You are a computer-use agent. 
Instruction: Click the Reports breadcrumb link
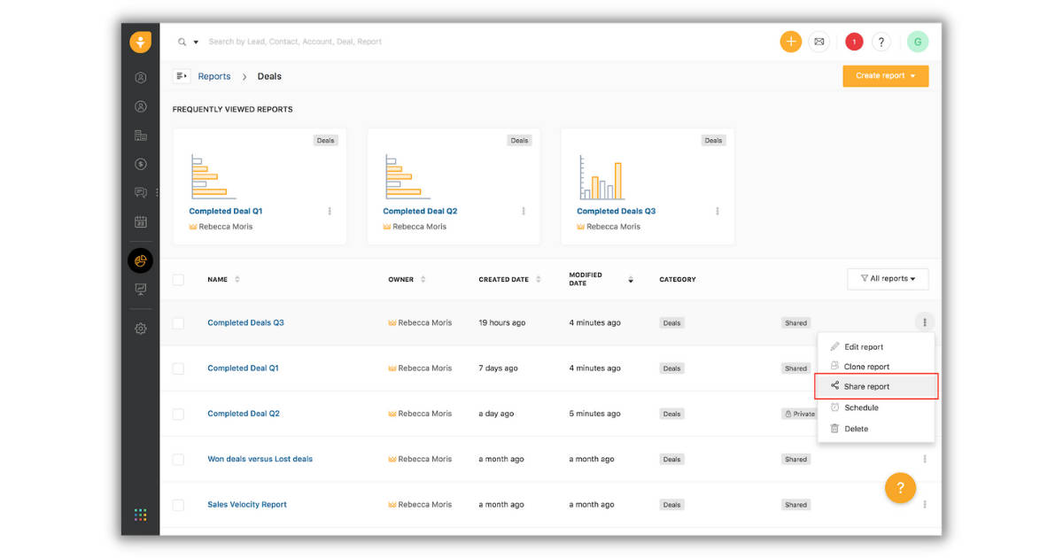coord(214,76)
